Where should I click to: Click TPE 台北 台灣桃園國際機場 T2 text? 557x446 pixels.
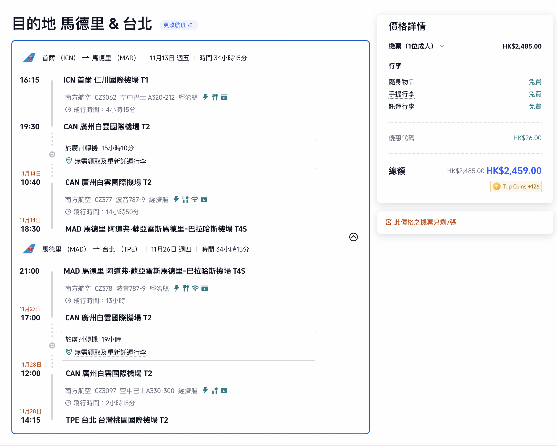point(117,420)
